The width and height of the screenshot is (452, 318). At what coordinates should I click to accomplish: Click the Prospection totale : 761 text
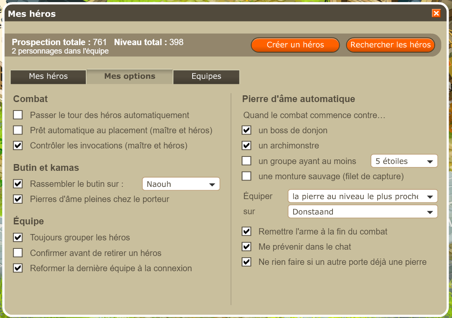tap(59, 42)
